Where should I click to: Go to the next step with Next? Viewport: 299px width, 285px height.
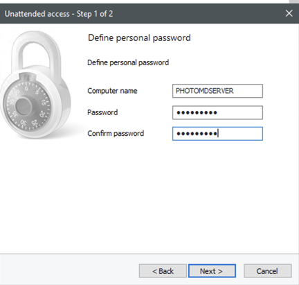[212, 271]
